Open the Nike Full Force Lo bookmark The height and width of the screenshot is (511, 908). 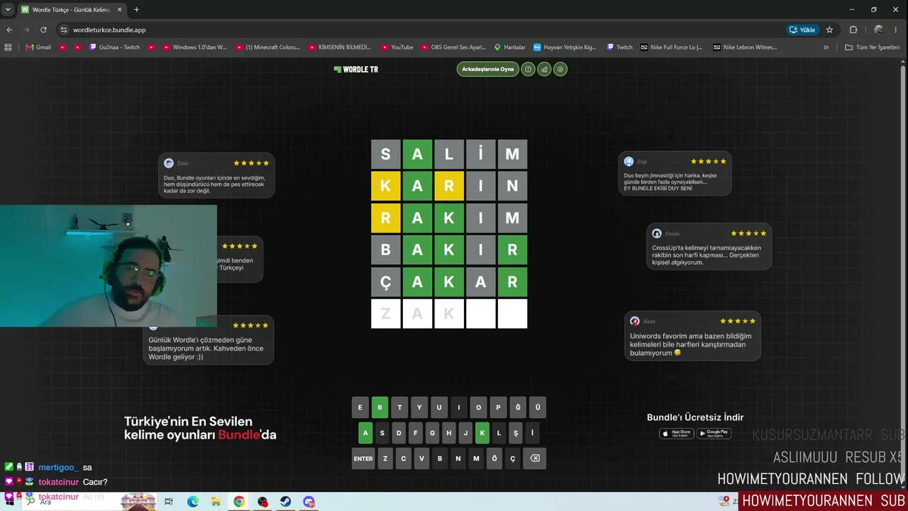(x=671, y=48)
